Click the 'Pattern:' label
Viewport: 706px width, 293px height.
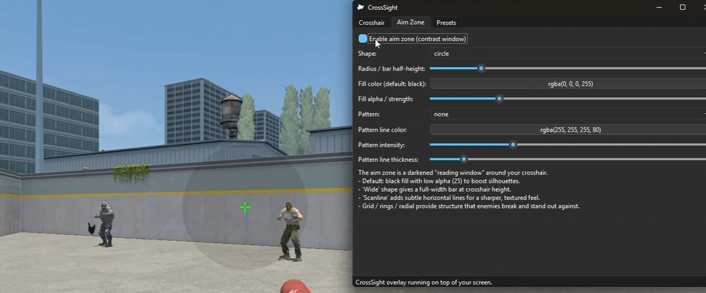click(x=369, y=114)
